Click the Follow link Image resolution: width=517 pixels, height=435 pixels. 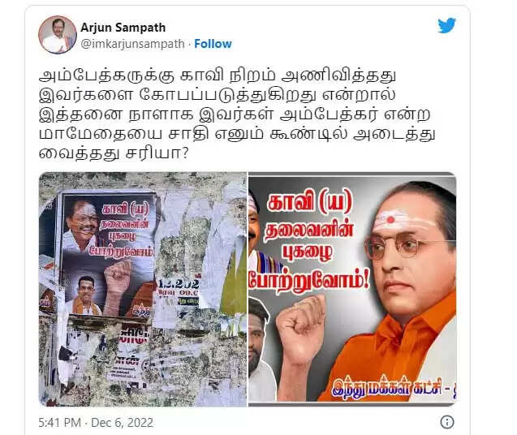[213, 44]
